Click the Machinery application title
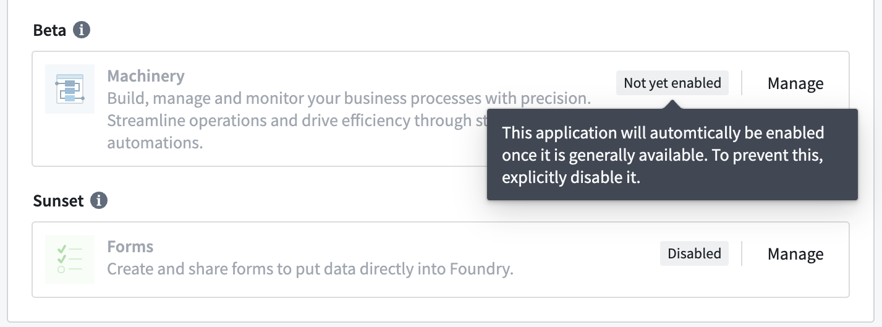 [146, 76]
